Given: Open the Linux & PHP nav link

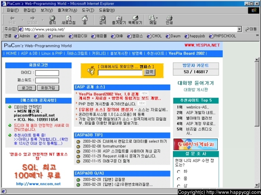Looking at the screenshot, I should (52, 53).
